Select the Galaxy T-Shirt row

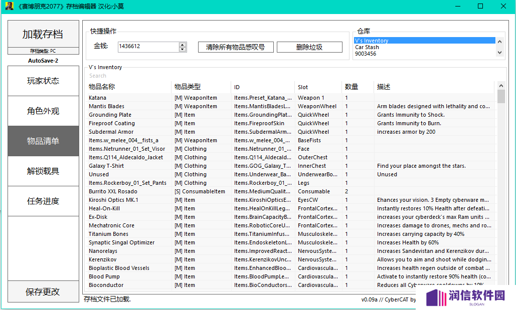[290, 166]
